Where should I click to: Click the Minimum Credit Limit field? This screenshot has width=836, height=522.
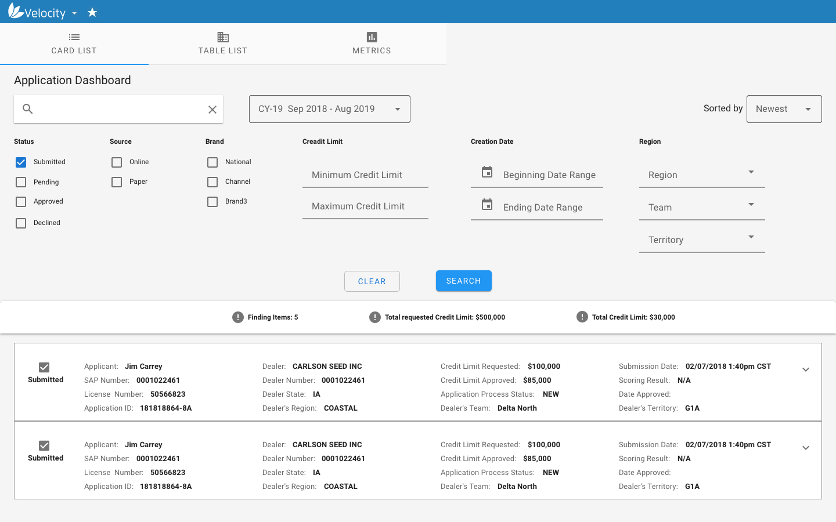[x=365, y=175]
